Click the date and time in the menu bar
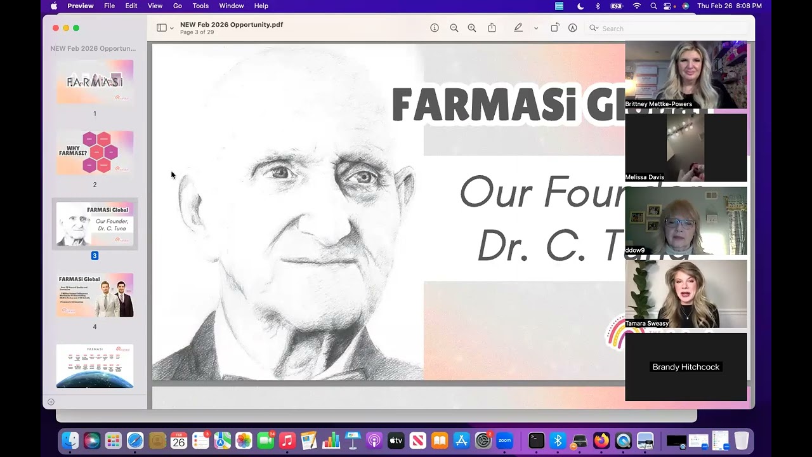Screen dimensions: 812x457 click(x=730, y=6)
